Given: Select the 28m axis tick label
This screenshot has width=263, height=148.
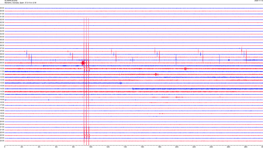Looking at the screenshot, I should coord(246,147).
